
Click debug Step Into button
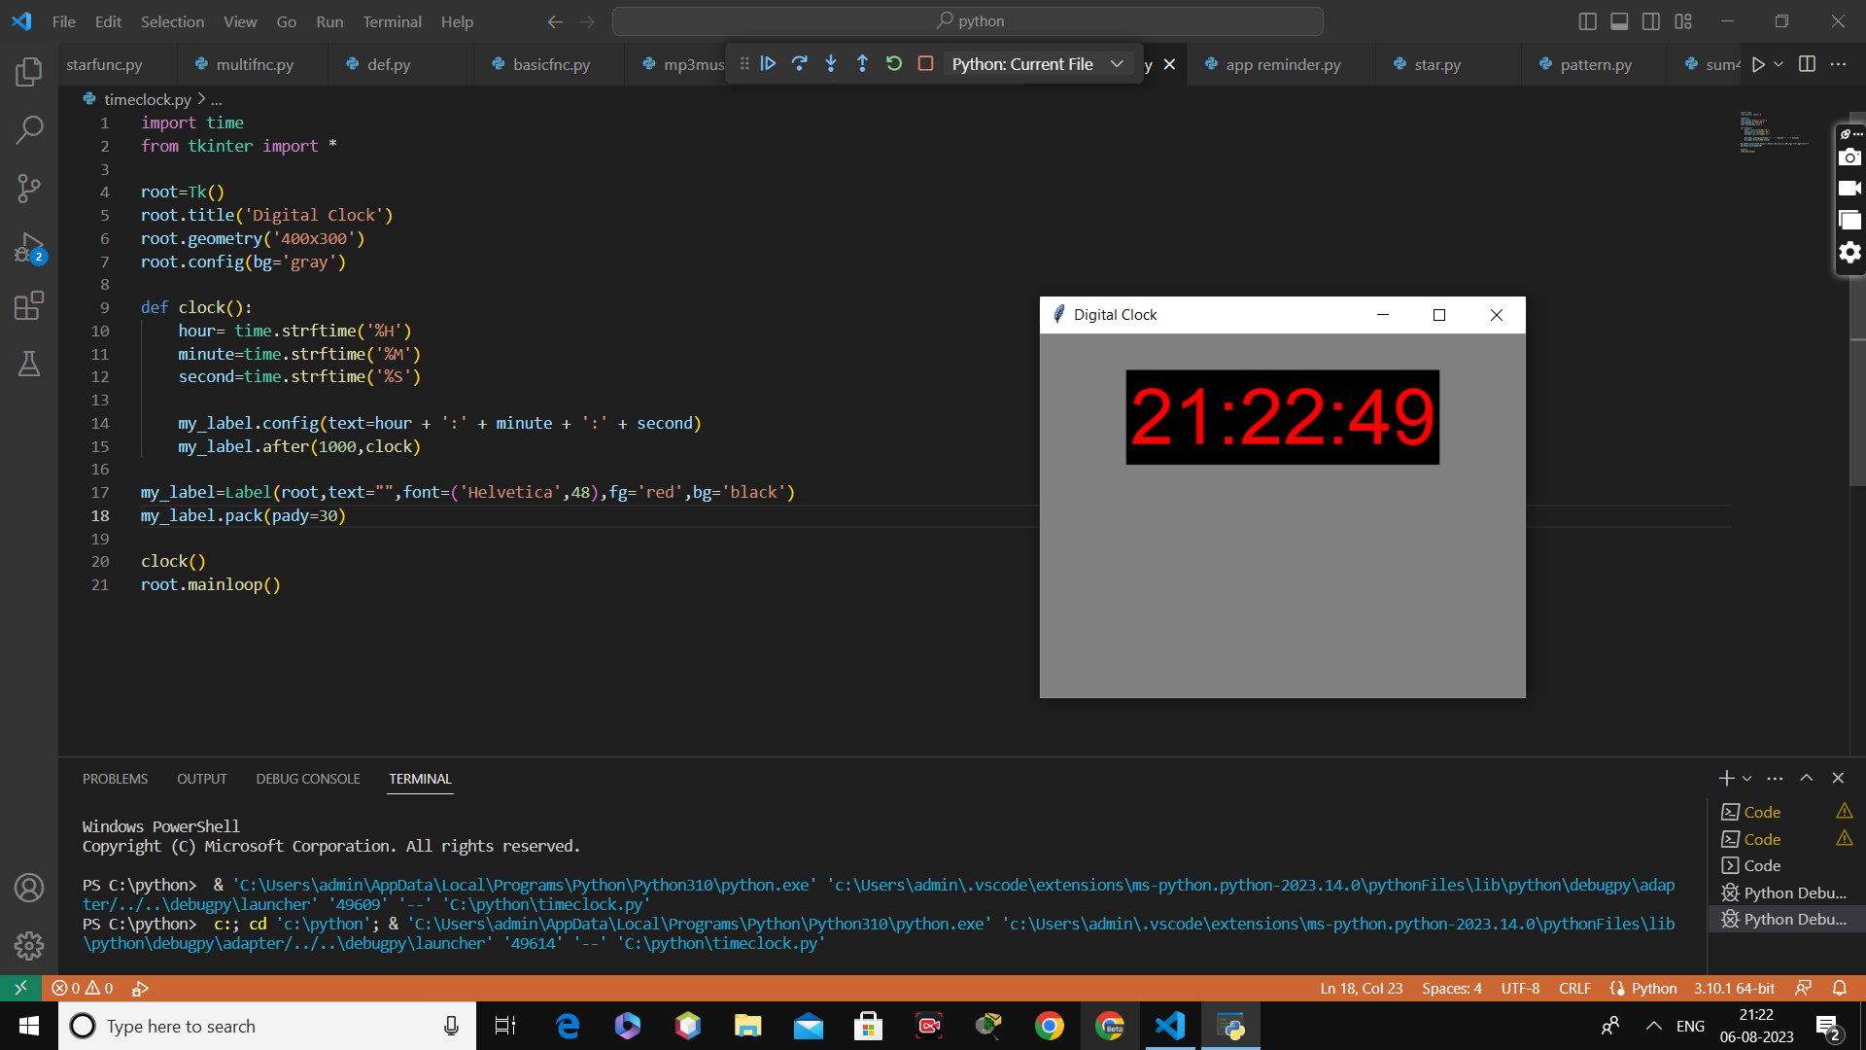pos(831,63)
